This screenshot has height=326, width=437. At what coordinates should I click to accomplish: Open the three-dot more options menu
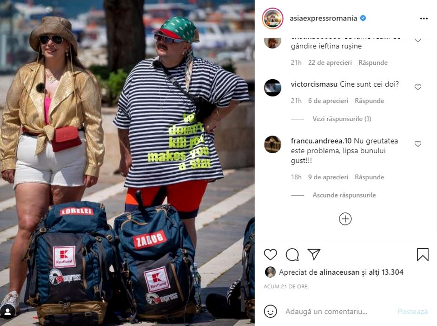tap(424, 19)
